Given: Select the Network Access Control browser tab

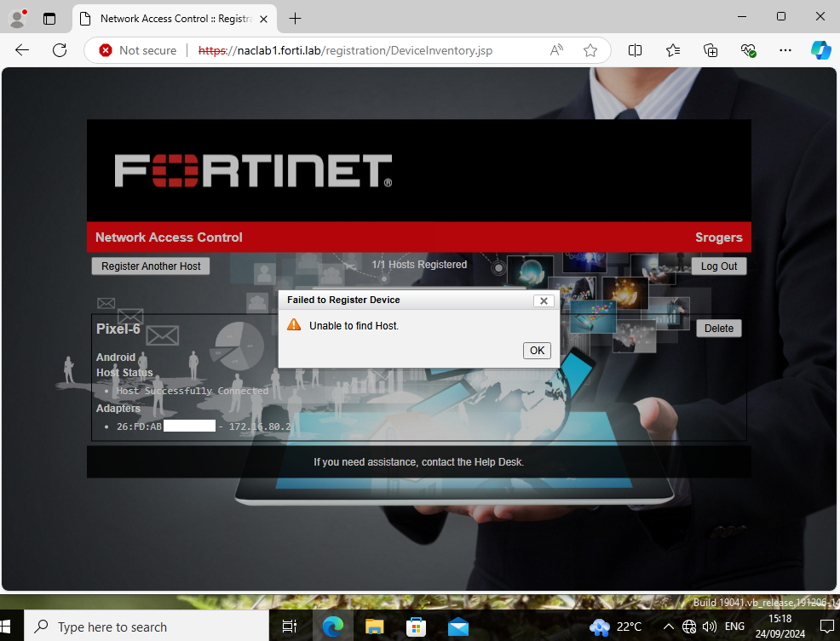Looking at the screenshot, I should 175,20.
